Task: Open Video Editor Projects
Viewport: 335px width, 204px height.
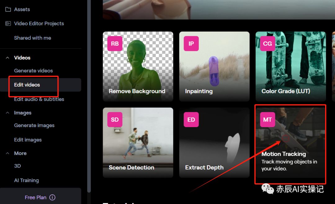Action: pos(39,24)
